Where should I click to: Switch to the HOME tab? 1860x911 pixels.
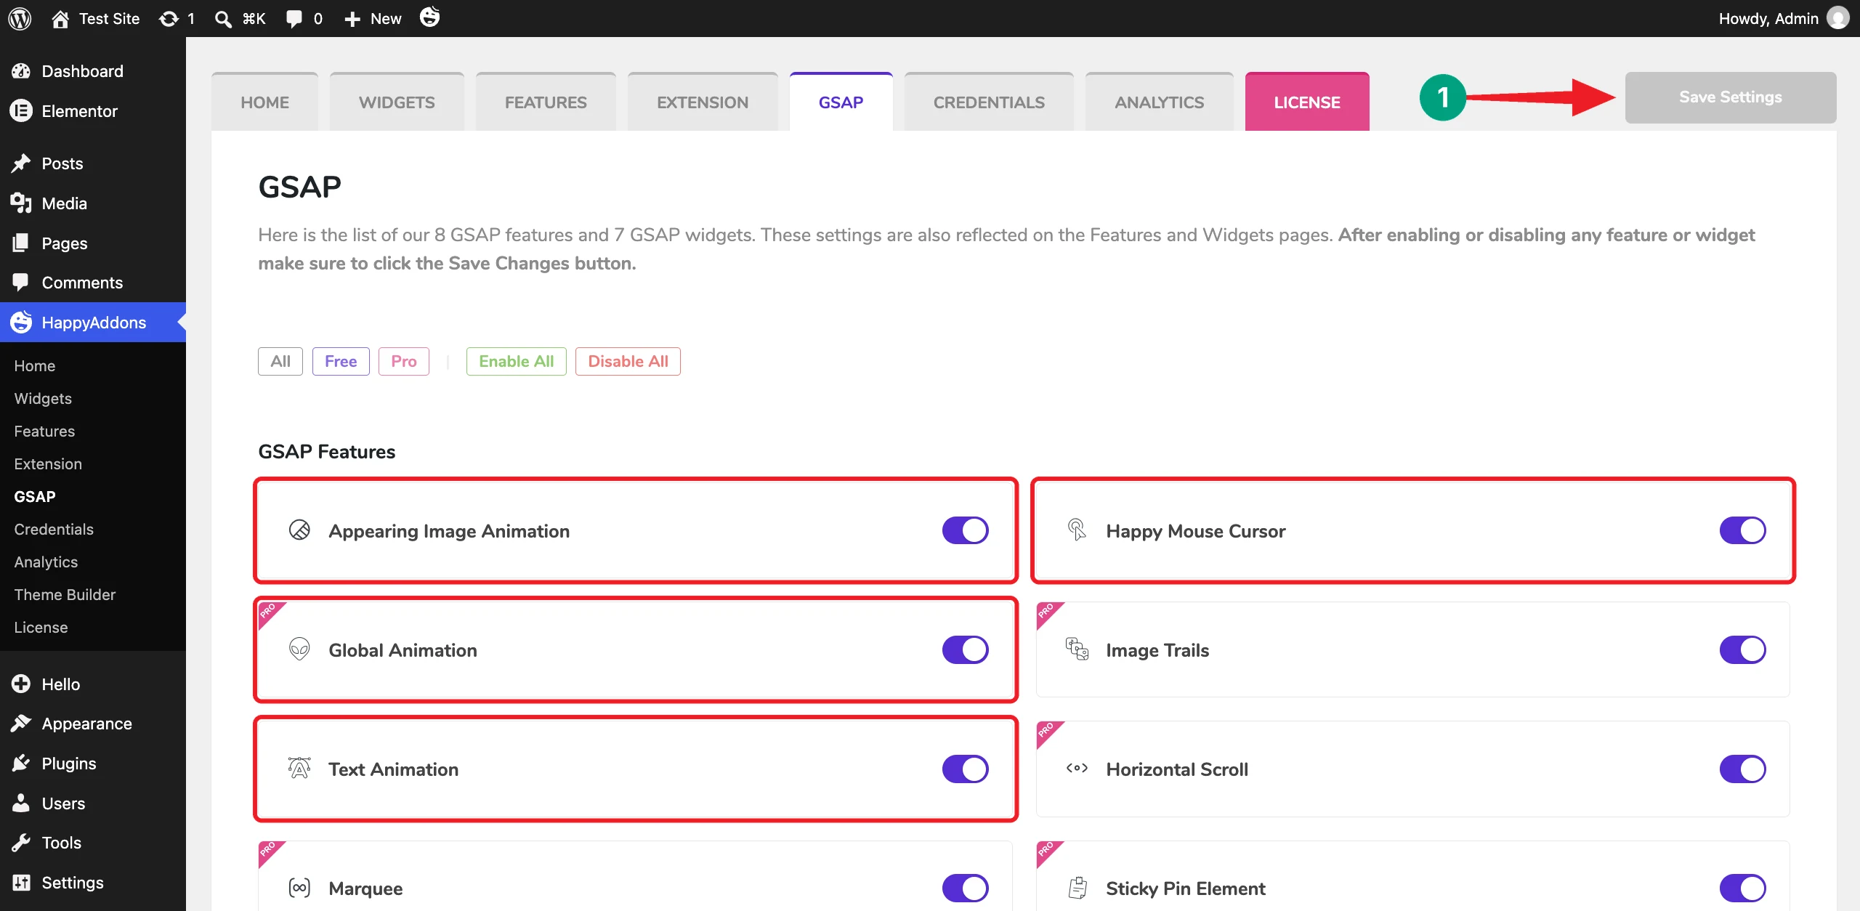264,102
